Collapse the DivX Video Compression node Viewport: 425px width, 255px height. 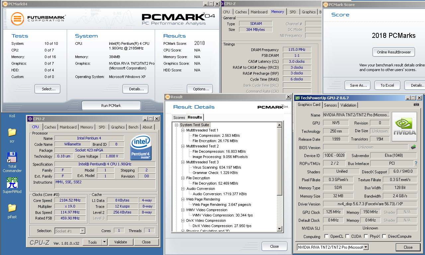(183, 221)
